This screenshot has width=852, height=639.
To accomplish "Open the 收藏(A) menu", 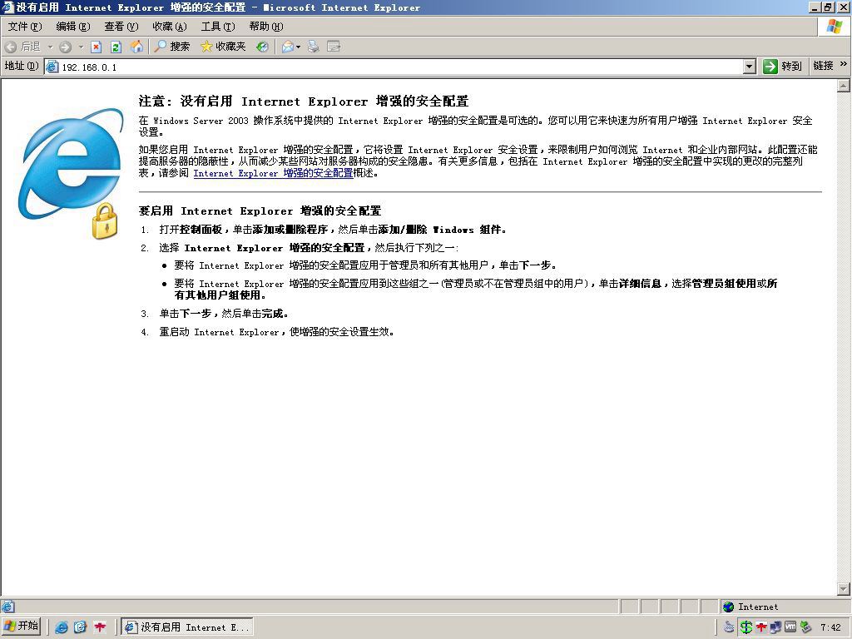I will coord(170,26).
